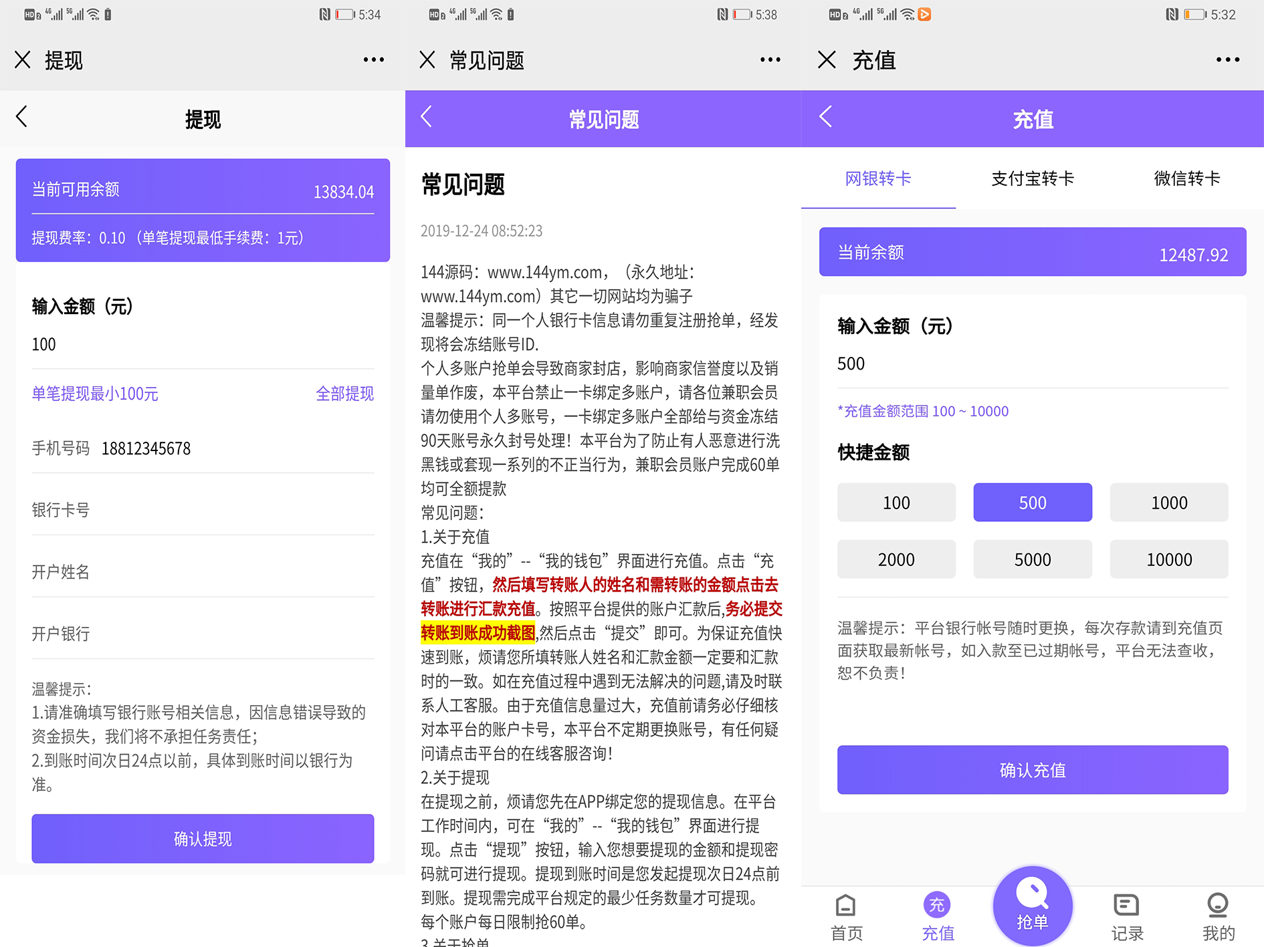The height and width of the screenshot is (947, 1264).
Task: Pick the 100 quick amount option
Action: pos(896,503)
